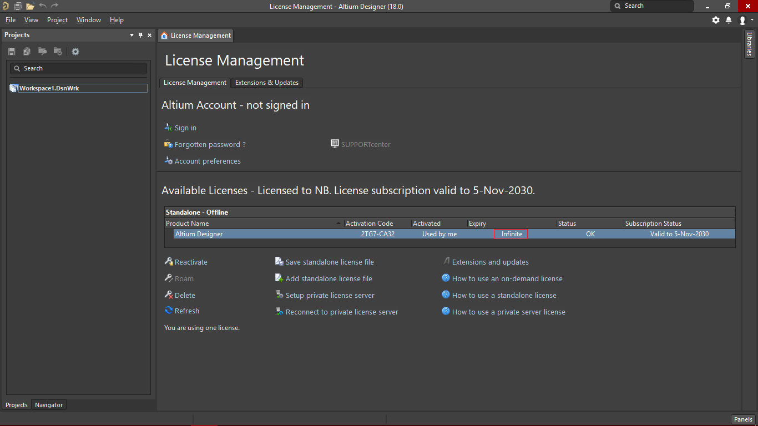The width and height of the screenshot is (758, 426).
Task: Switch to the Navigator bottom tab
Action: click(x=49, y=405)
